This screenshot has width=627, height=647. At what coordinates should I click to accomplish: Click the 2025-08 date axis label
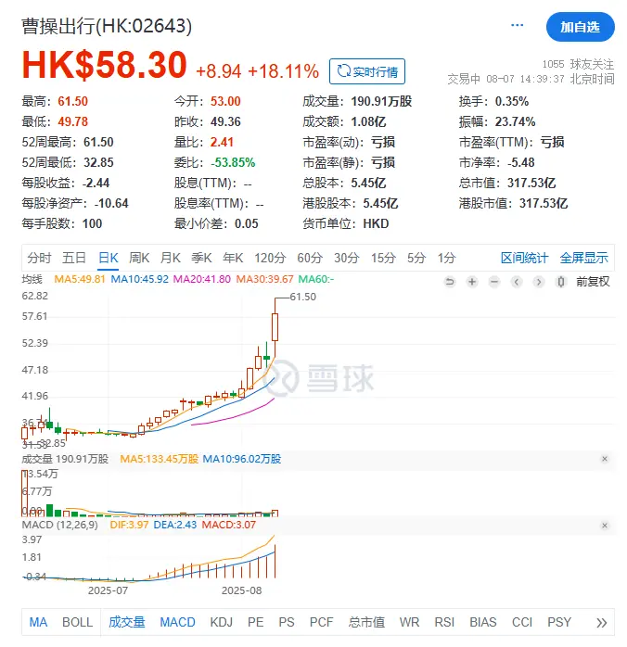tap(241, 590)
